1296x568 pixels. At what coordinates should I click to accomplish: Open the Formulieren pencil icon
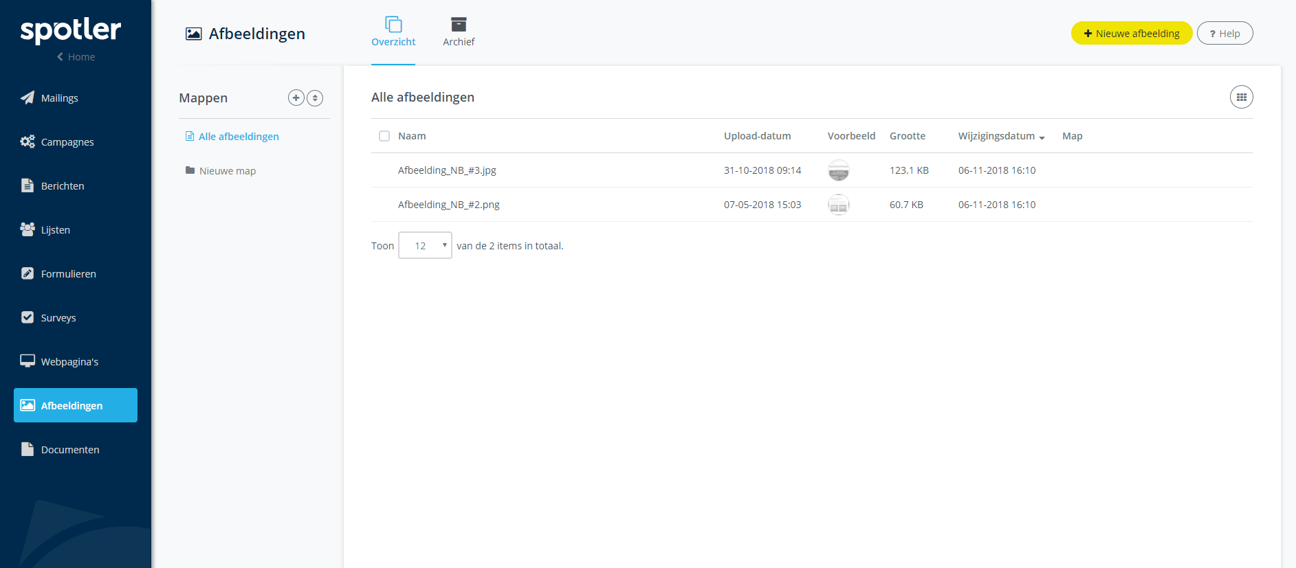tap(28, 273)
